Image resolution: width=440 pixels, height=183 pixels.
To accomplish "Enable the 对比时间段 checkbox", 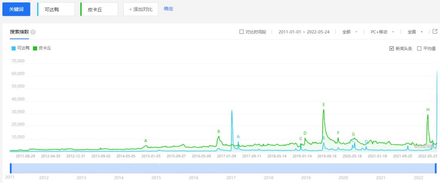I will [241, 32].
